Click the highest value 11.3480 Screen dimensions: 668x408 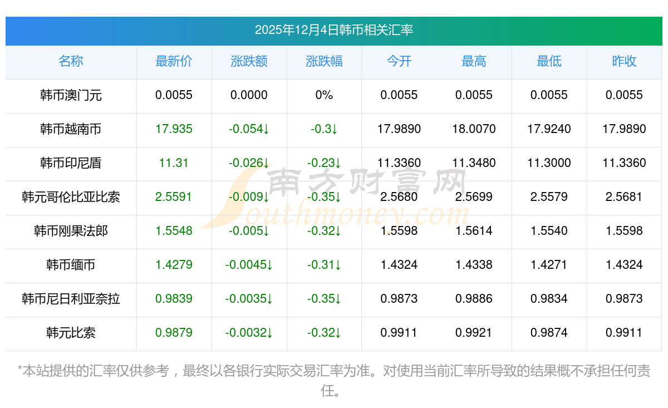pos(474,163)
